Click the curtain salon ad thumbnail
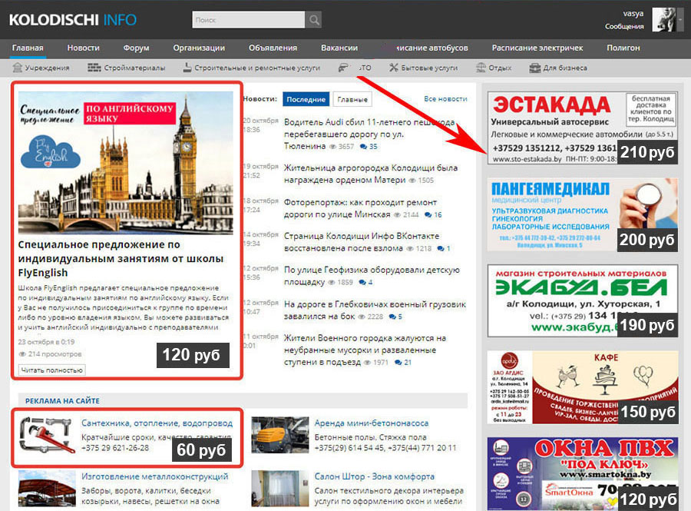The height and width of the screenshot is (511, 691). [x=280, y=489]
